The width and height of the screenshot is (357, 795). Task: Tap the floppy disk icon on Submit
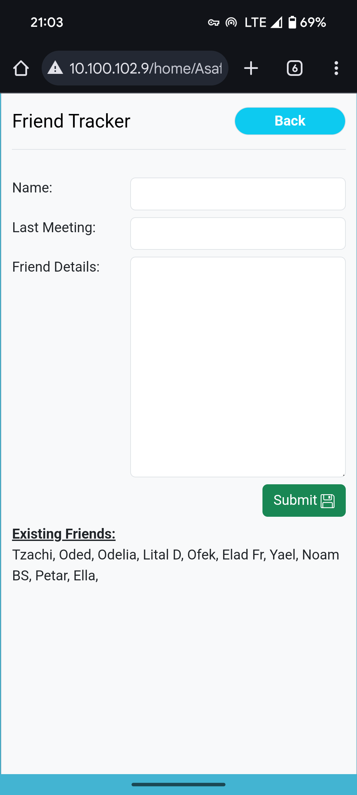click(328, 501)
